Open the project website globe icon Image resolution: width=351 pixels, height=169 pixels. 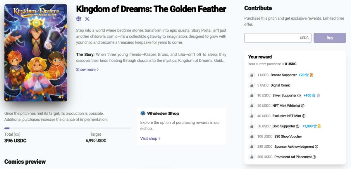tap(79, 19)
